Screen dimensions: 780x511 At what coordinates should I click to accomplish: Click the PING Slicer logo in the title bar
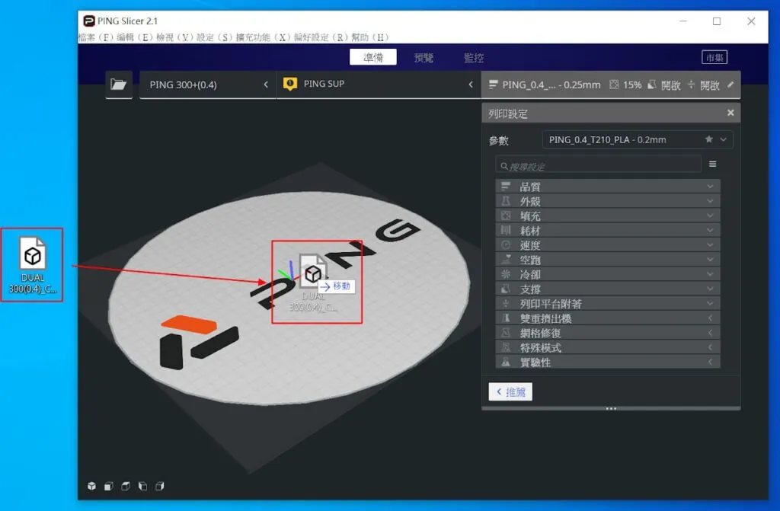click(x=89, y=21)
